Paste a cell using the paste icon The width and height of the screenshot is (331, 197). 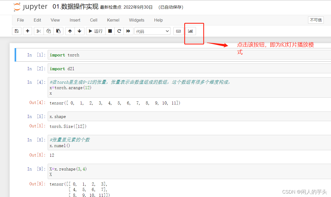click(58, 31)
